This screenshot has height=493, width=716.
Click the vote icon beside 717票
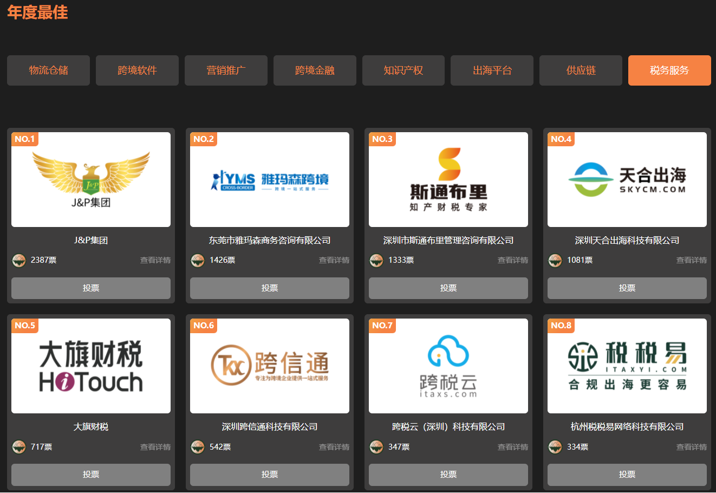click(19, 447)
